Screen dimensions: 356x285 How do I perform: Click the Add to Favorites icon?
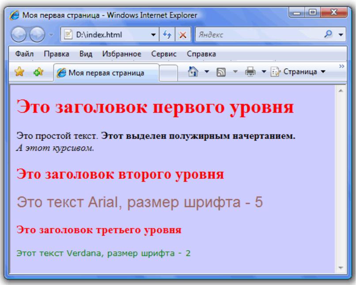click(38, 72)
